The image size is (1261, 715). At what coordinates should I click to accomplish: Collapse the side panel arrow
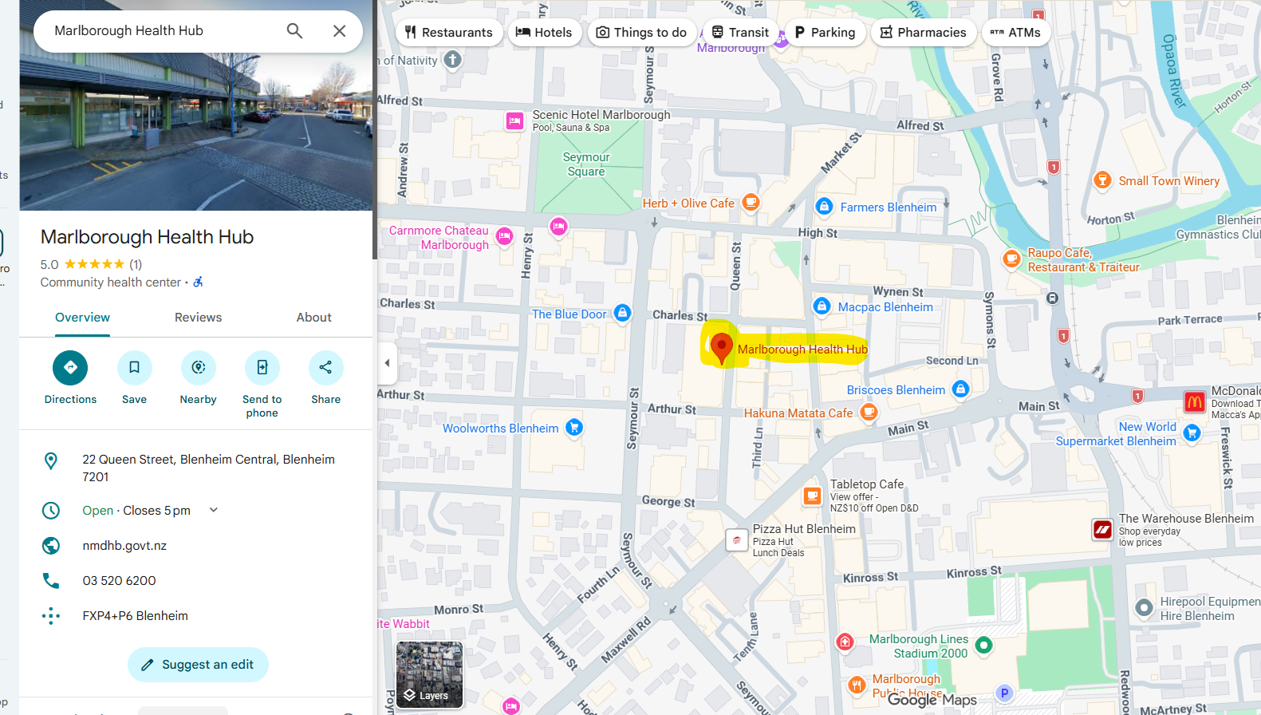[x=388, y=363]
